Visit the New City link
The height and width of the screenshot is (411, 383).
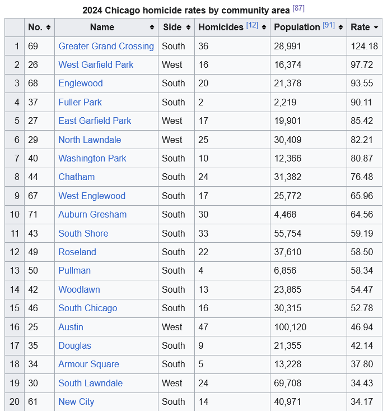tap(76, 401)
